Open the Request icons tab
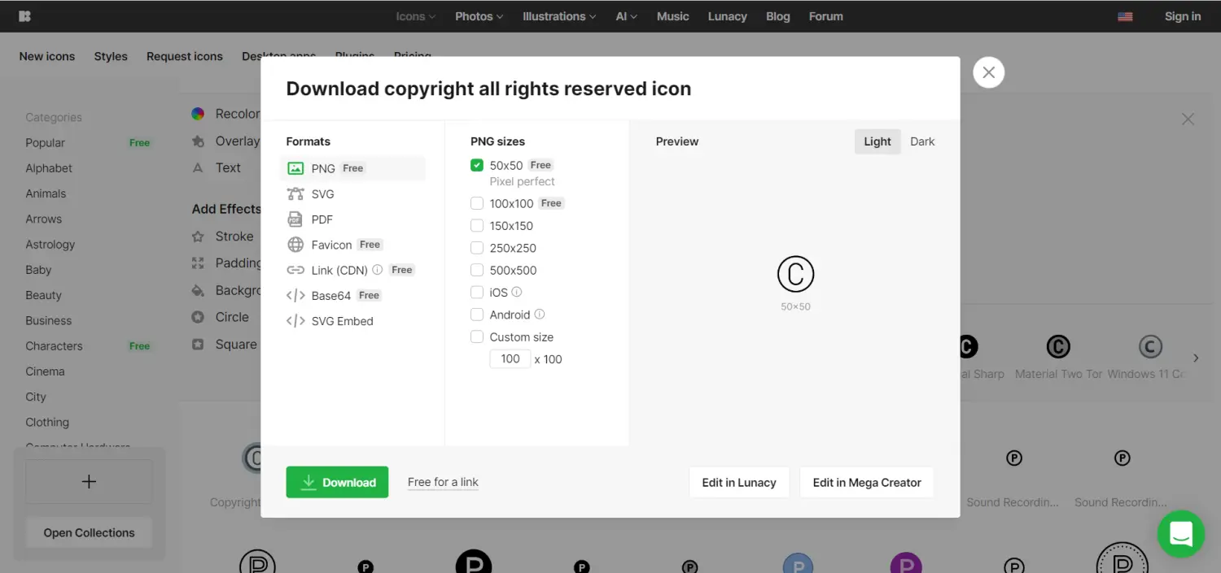Viewport: 1221px width, 573px height. 185,56
